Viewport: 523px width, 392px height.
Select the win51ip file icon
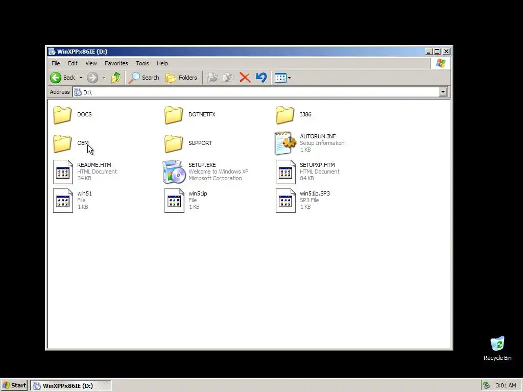(175, 201)
